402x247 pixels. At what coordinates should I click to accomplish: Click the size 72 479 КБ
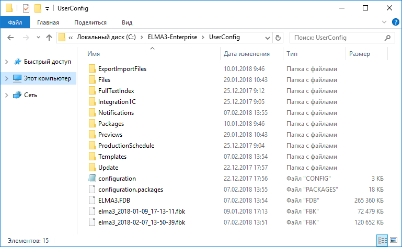click(371, 211)
